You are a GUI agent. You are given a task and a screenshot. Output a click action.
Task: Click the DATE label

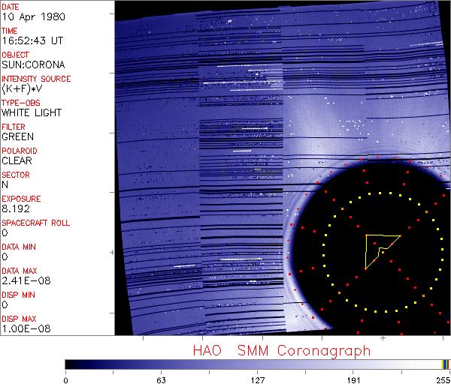(x=11, y=7)
